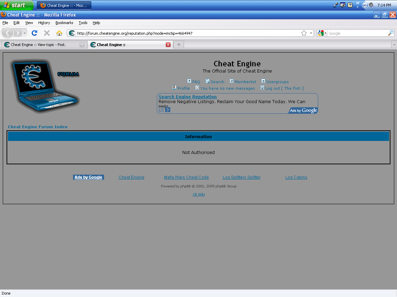Click the system tray clock 7:14 PM
This screenshot has height=297, width=397.
[384, 5]
